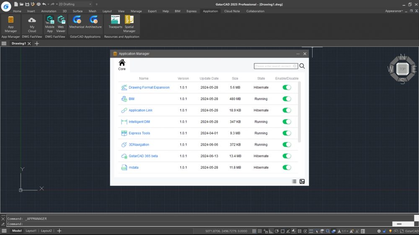This screenshot has height=235, width=419.
Task: Turn off the mdata plugin switch
Action: tap(287, 168)
